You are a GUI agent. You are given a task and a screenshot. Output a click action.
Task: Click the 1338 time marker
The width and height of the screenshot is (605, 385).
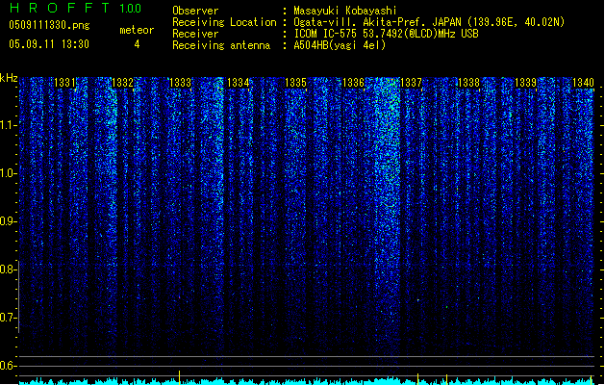(x=468, y=83)
